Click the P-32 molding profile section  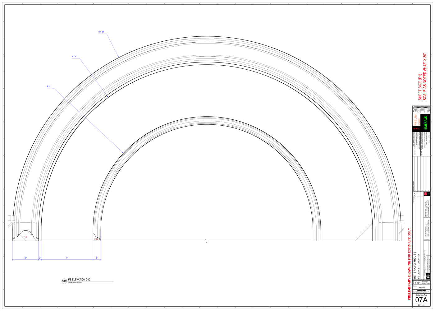[26, 236]
